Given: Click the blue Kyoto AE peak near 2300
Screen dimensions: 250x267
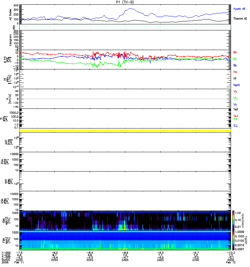Looking at the screenshot, I should [x=131, y=9].
